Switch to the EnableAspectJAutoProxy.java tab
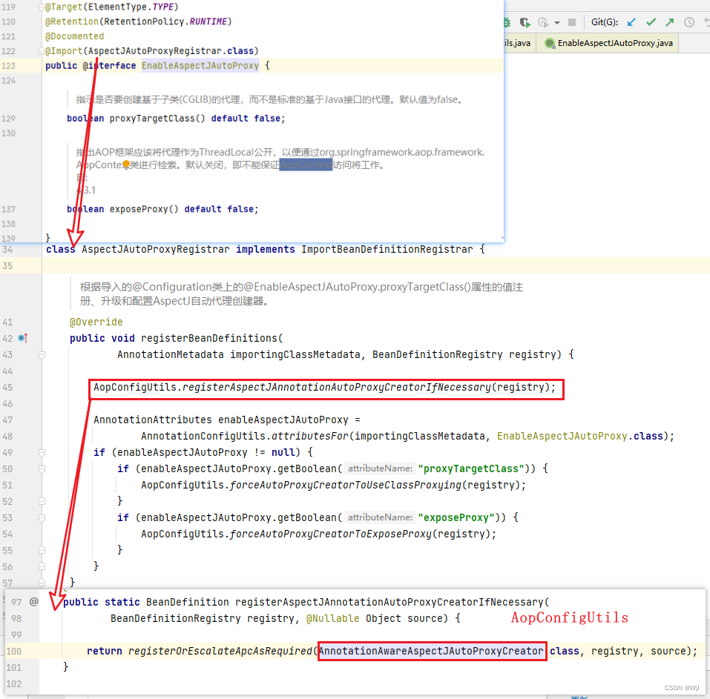 point(607,43)
